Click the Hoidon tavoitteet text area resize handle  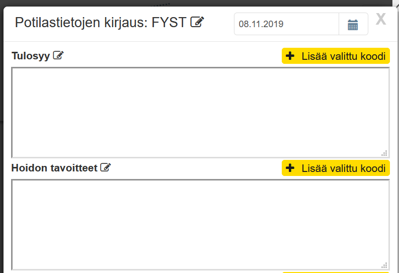click(384, 265)
